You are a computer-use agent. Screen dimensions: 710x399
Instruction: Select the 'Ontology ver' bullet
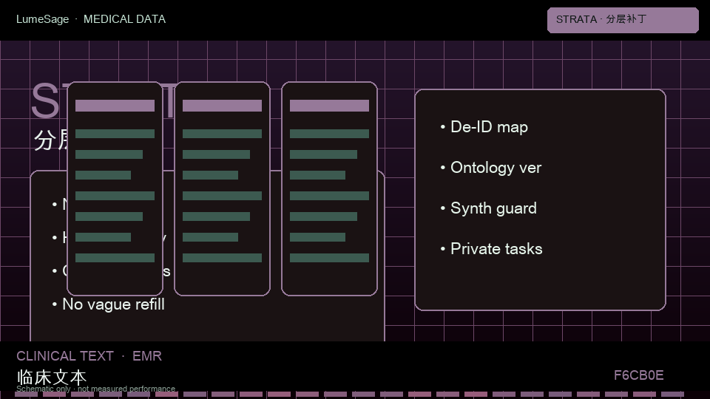click(491, 168)
